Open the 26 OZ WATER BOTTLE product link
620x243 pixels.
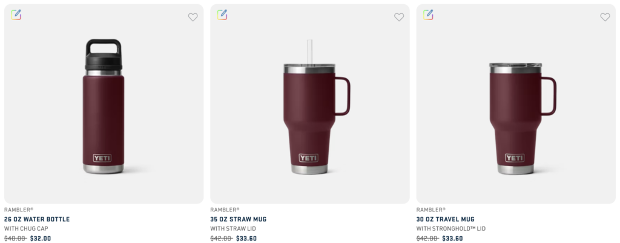coord(37,219)
